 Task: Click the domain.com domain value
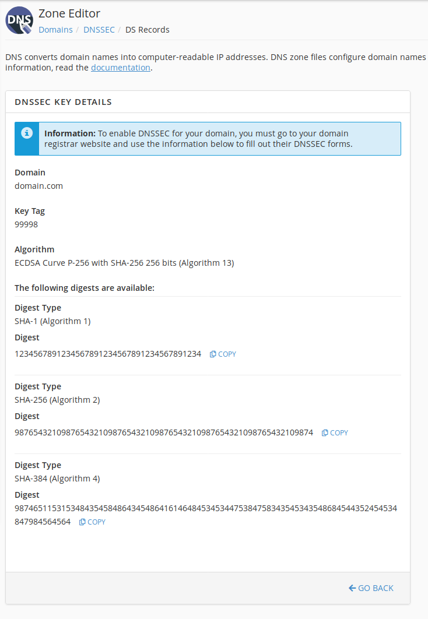(x=38, y=186)
